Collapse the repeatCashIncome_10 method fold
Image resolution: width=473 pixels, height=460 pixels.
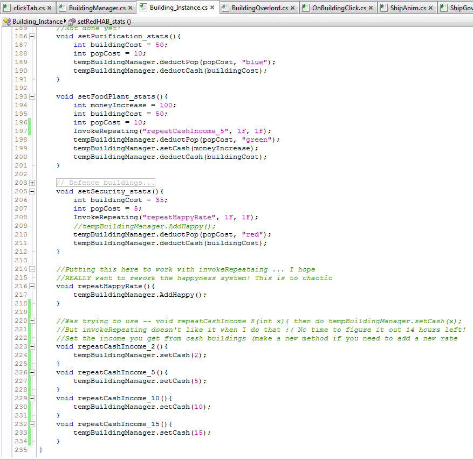(x=32, y=398)
